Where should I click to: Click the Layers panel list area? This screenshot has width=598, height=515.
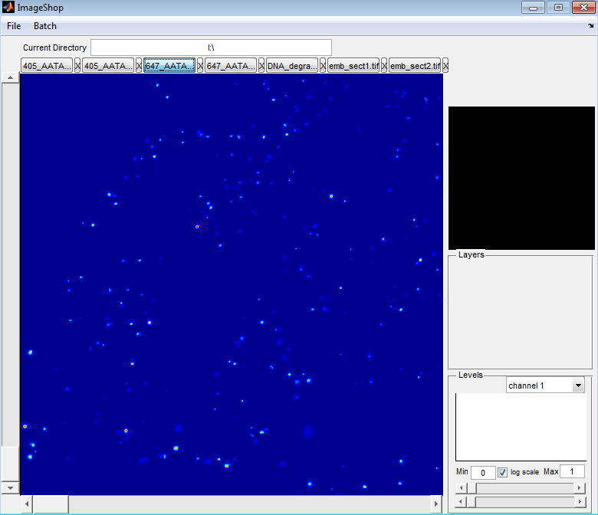pos(521,313)
